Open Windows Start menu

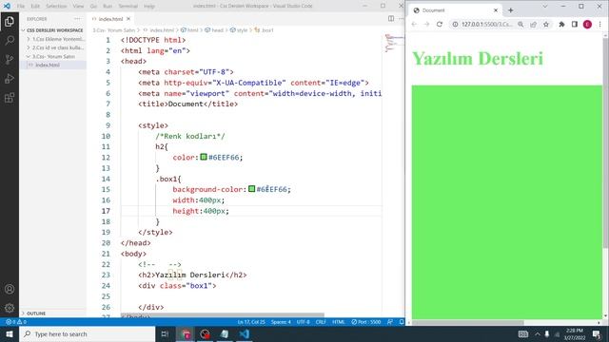click(10, 333)
